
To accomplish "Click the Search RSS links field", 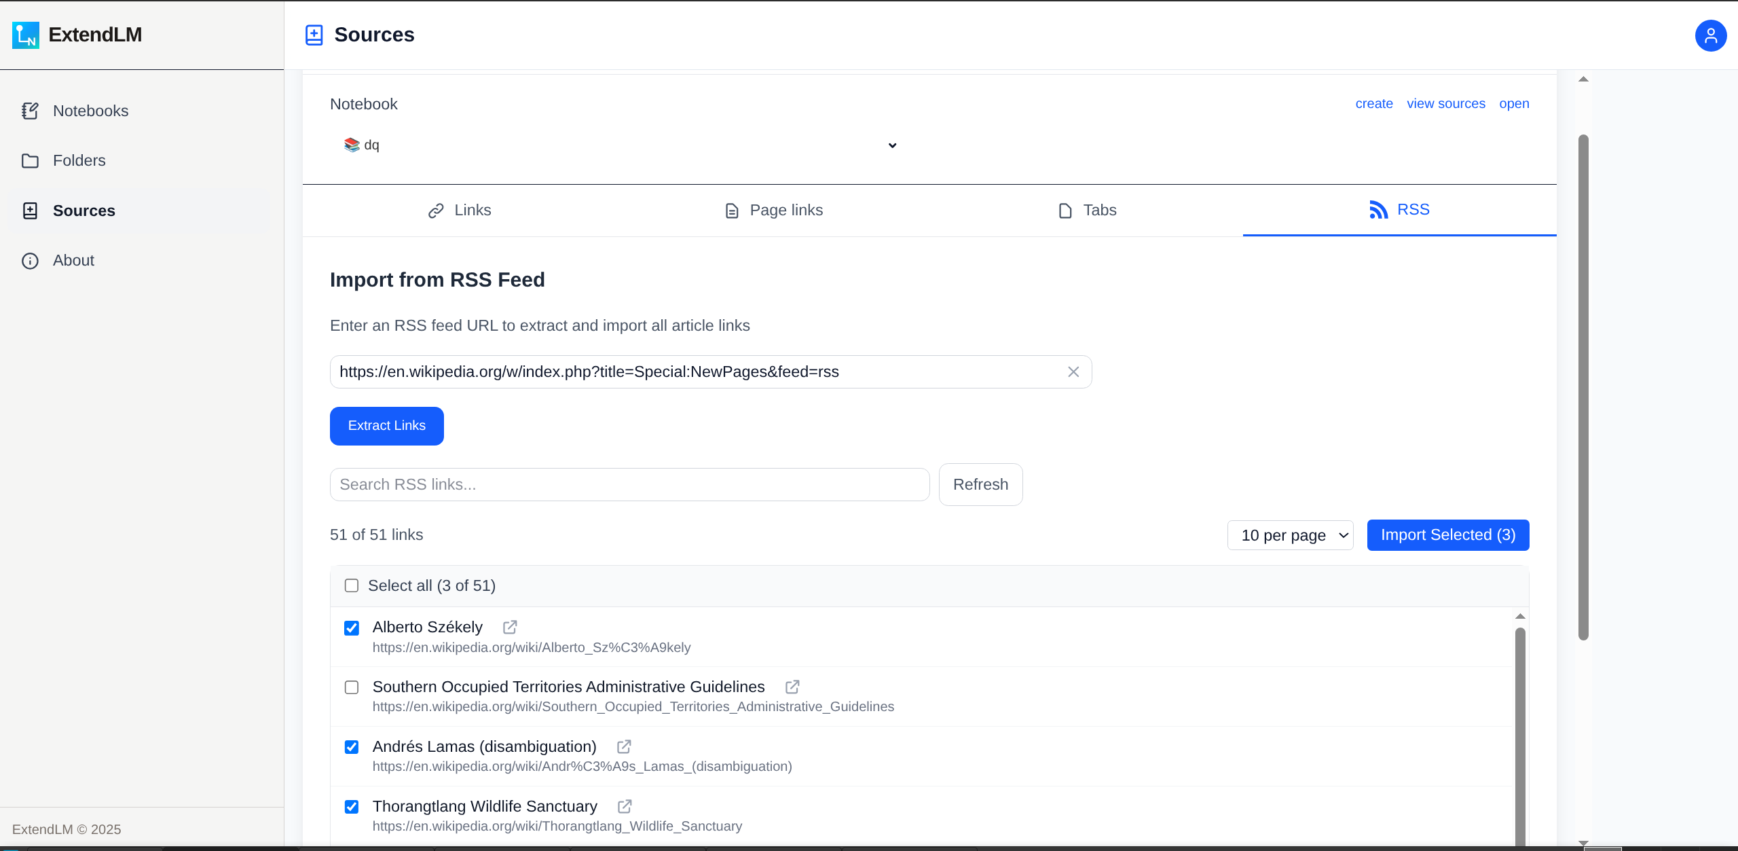I will [x=629, y=484].
